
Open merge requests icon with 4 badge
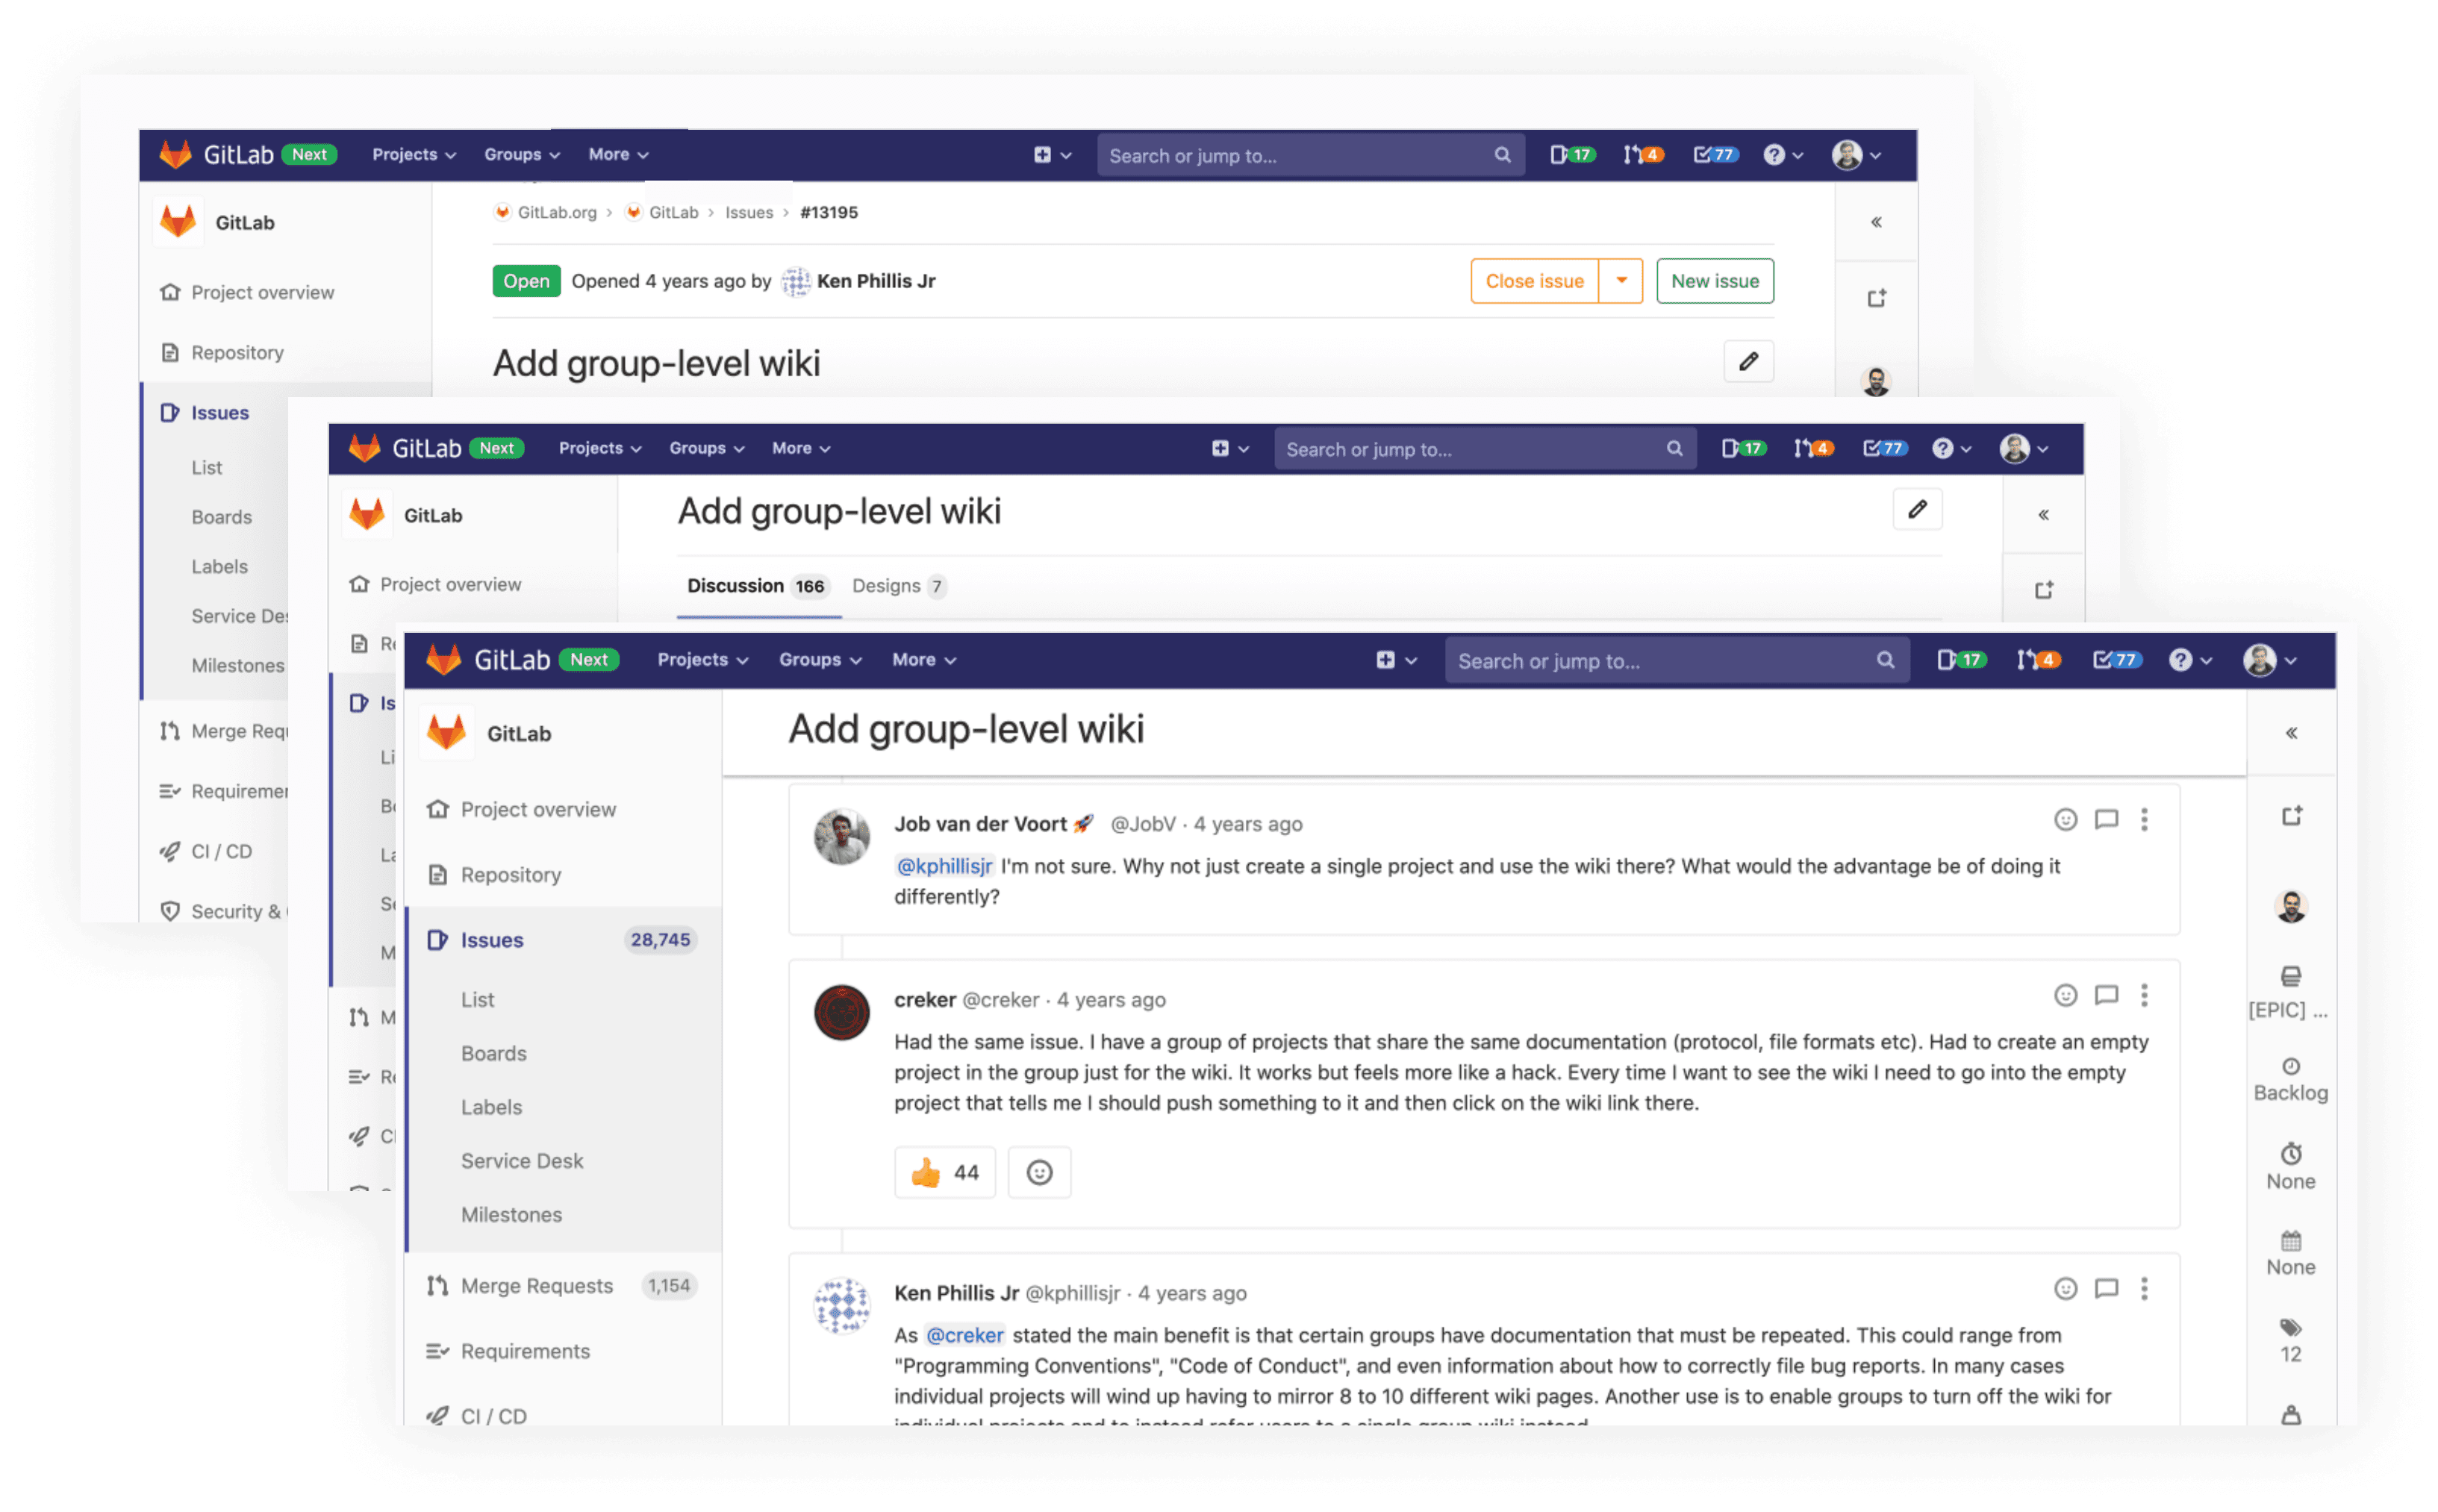tap(2037, 660)
